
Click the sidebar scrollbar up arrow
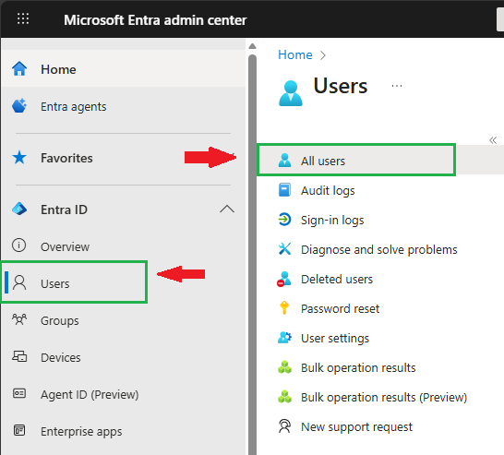tap(252, 46)
